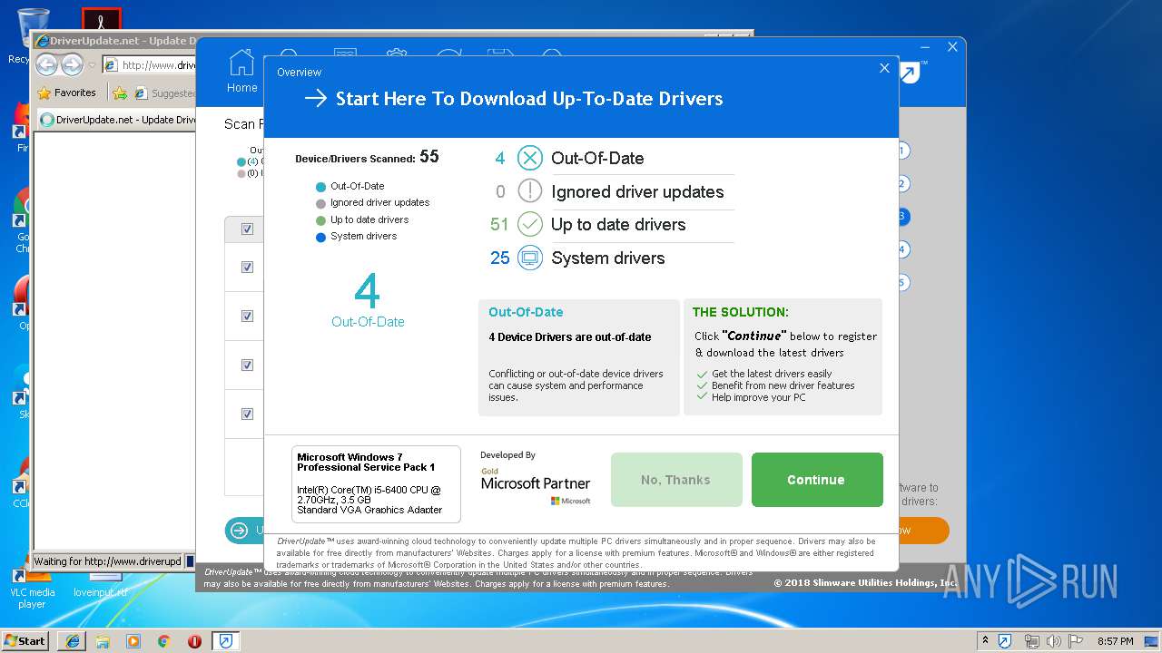Screen dimensions: 1162x653
Task: Click Back button in Internet Explorer
Action: click(x=47, y=64)
